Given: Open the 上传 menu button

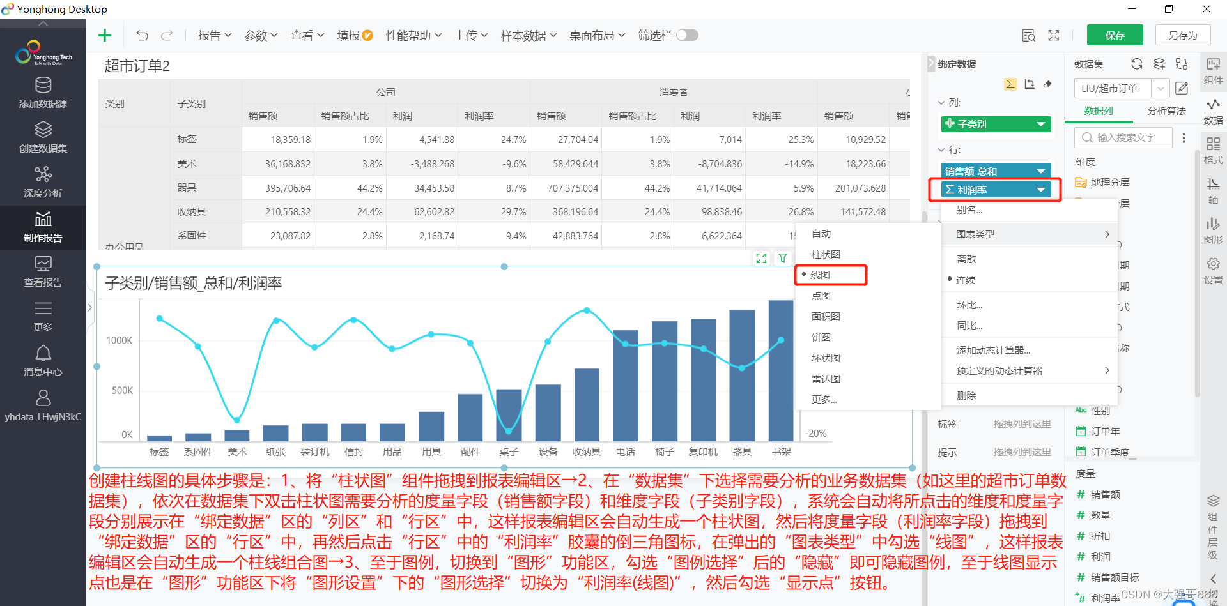Looking at the screenshot, I should [472, 36].
